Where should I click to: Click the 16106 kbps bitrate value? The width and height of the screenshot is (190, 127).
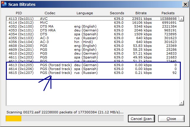pyautogui.click(x=142, y=23)
